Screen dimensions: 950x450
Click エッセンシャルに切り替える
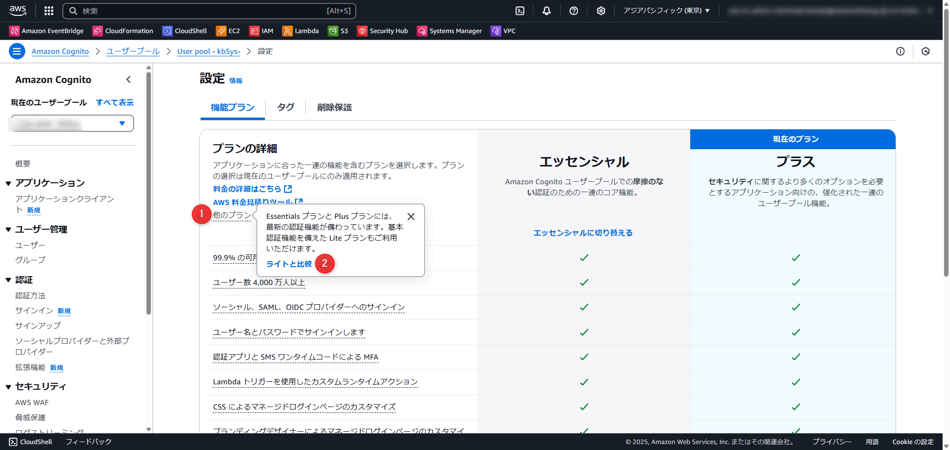[583, 233]
